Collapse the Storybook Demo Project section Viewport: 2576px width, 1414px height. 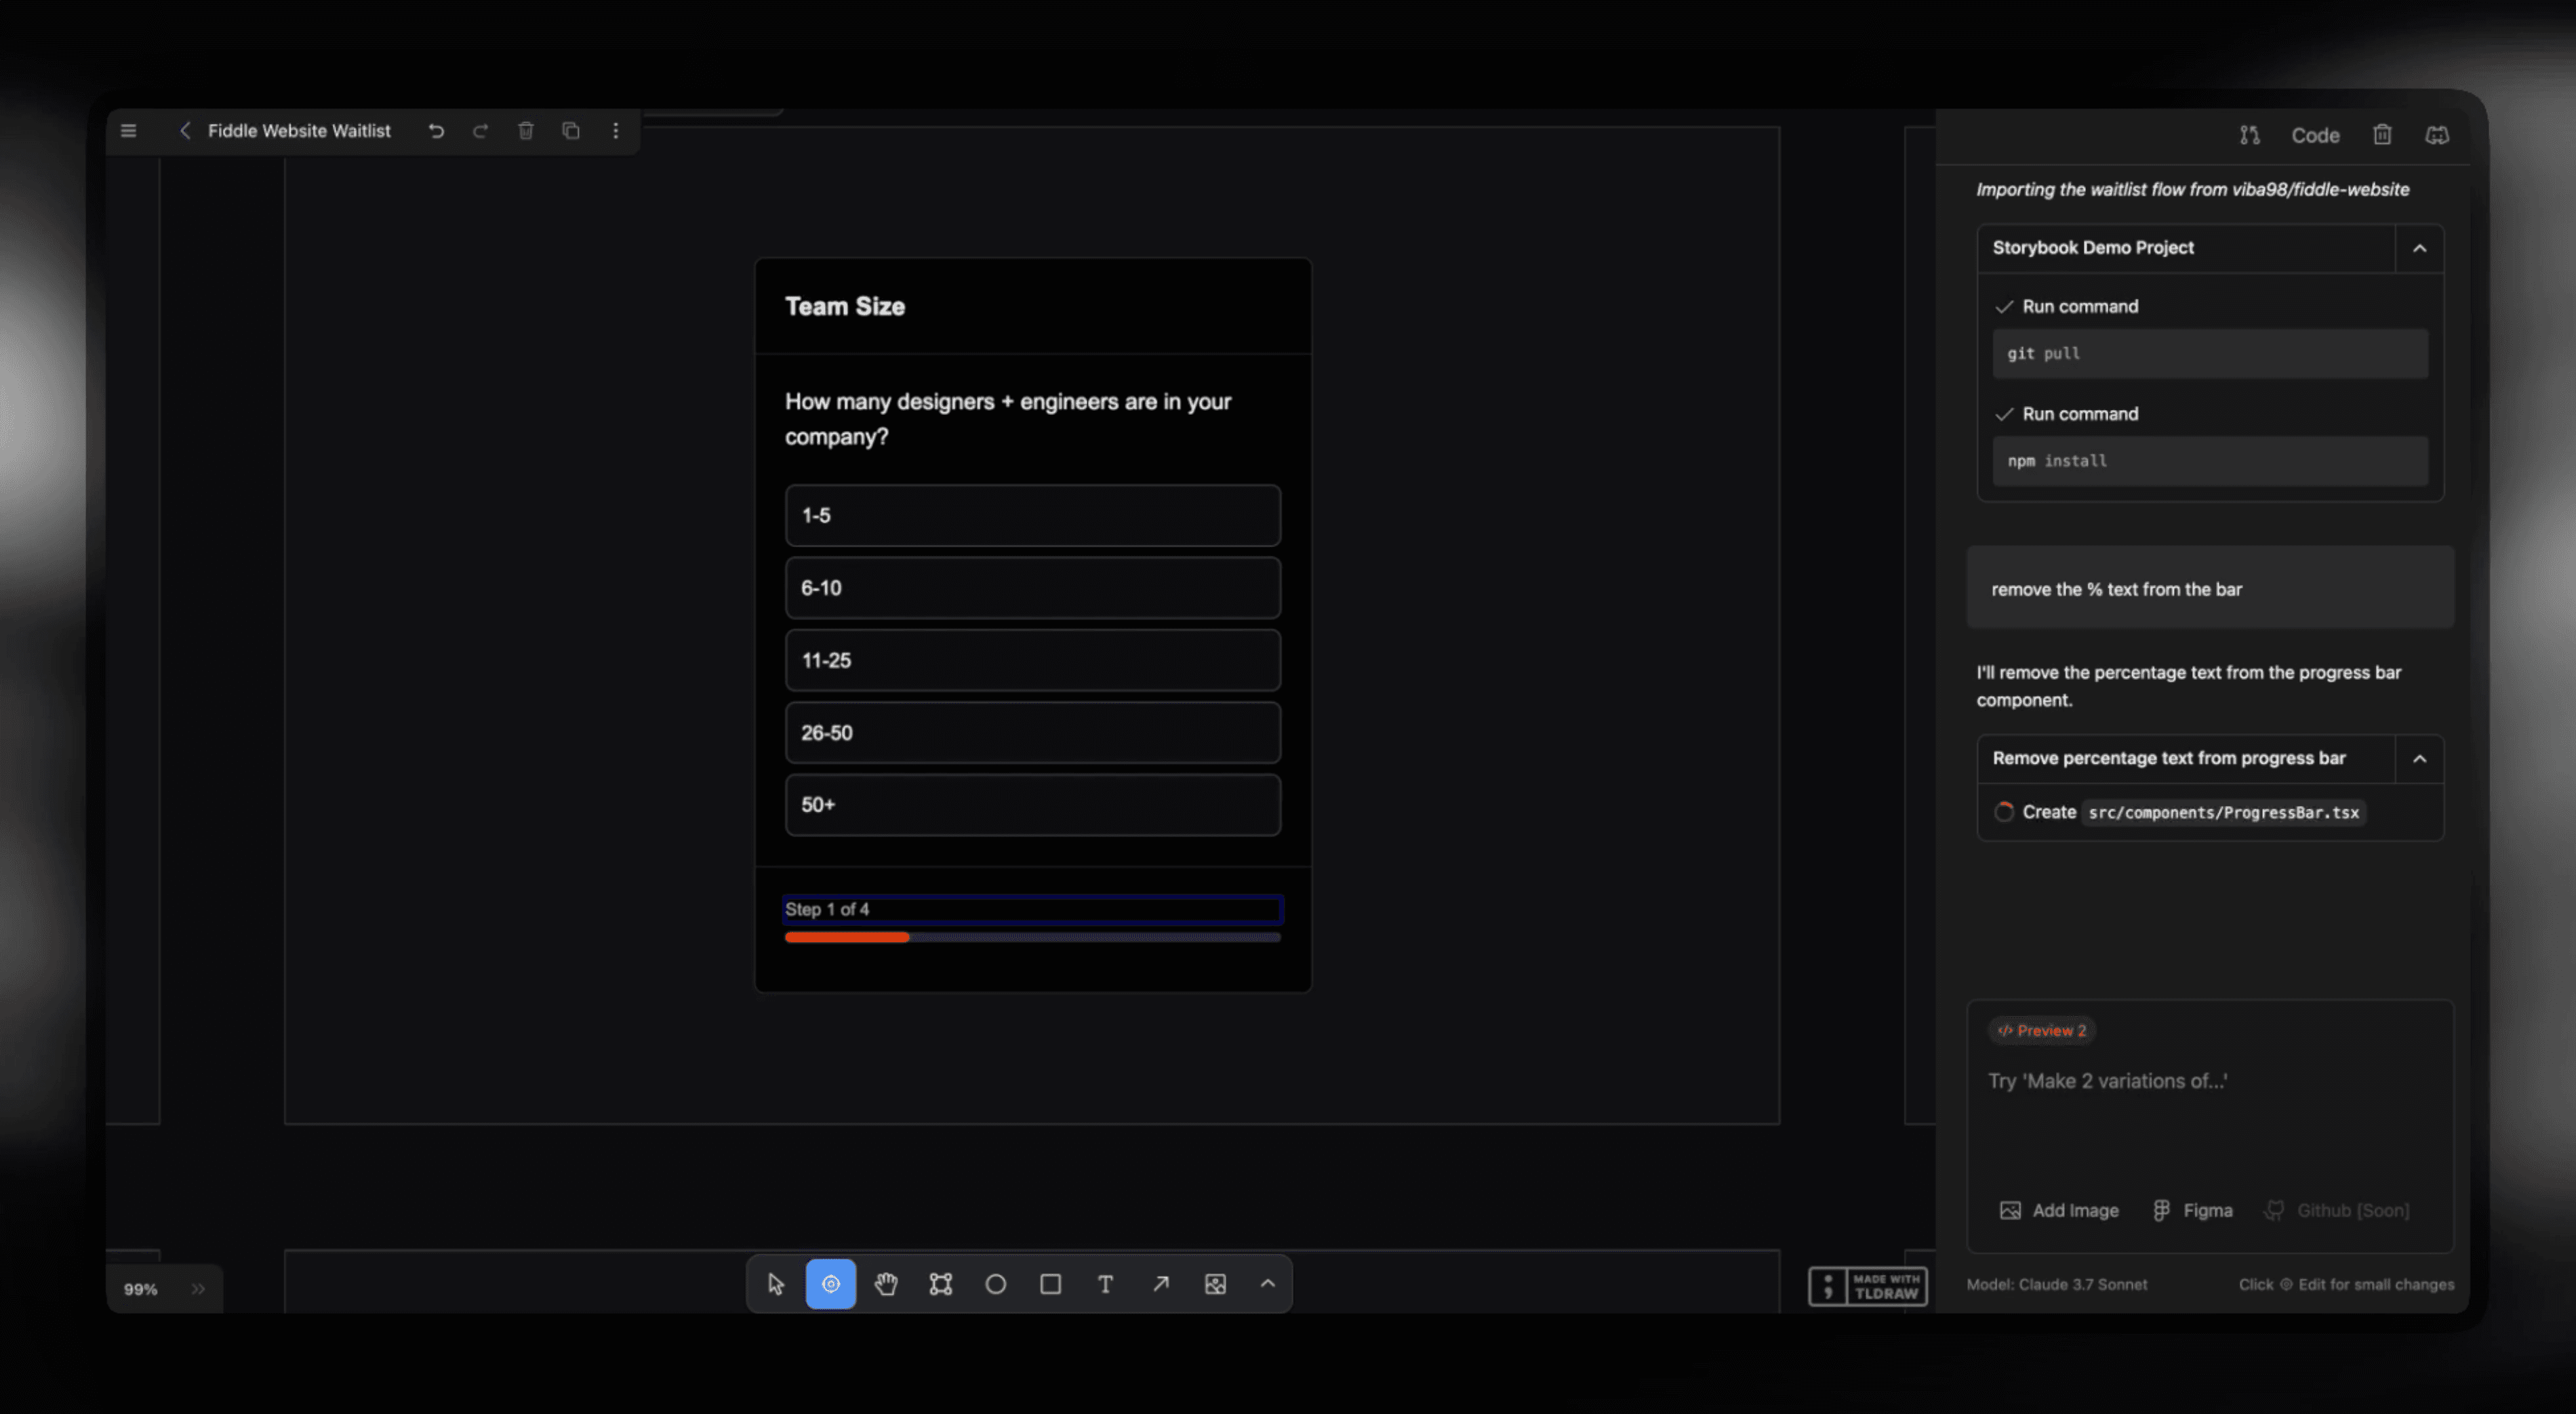[x=2419, y=248]
